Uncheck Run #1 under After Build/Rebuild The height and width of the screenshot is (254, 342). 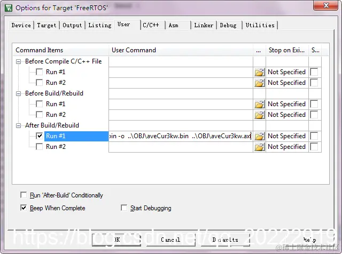[39, 136]
